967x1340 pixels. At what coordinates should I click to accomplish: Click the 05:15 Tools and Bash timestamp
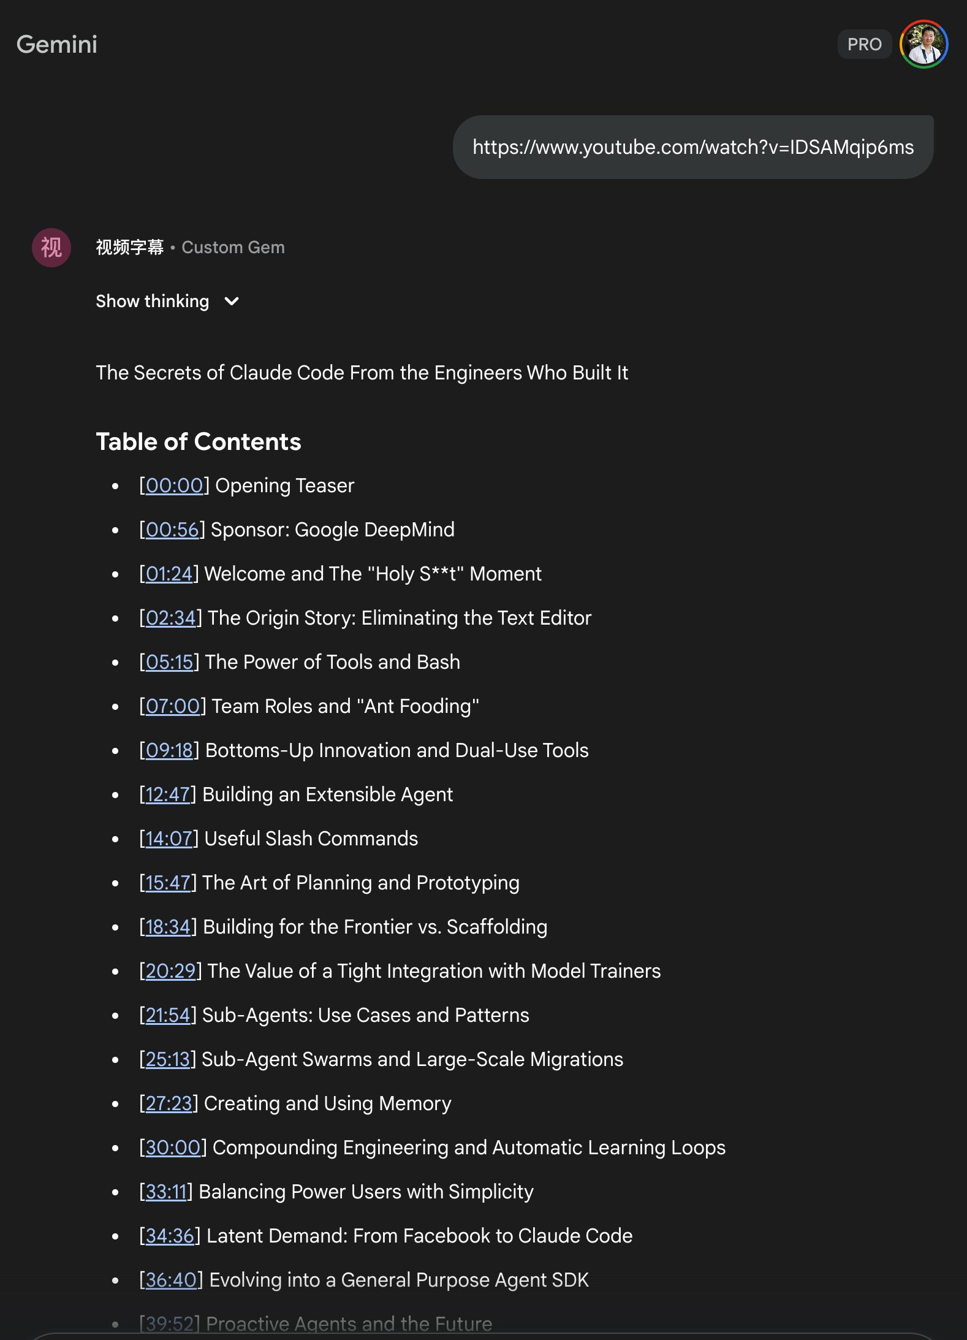click(169, 662)
